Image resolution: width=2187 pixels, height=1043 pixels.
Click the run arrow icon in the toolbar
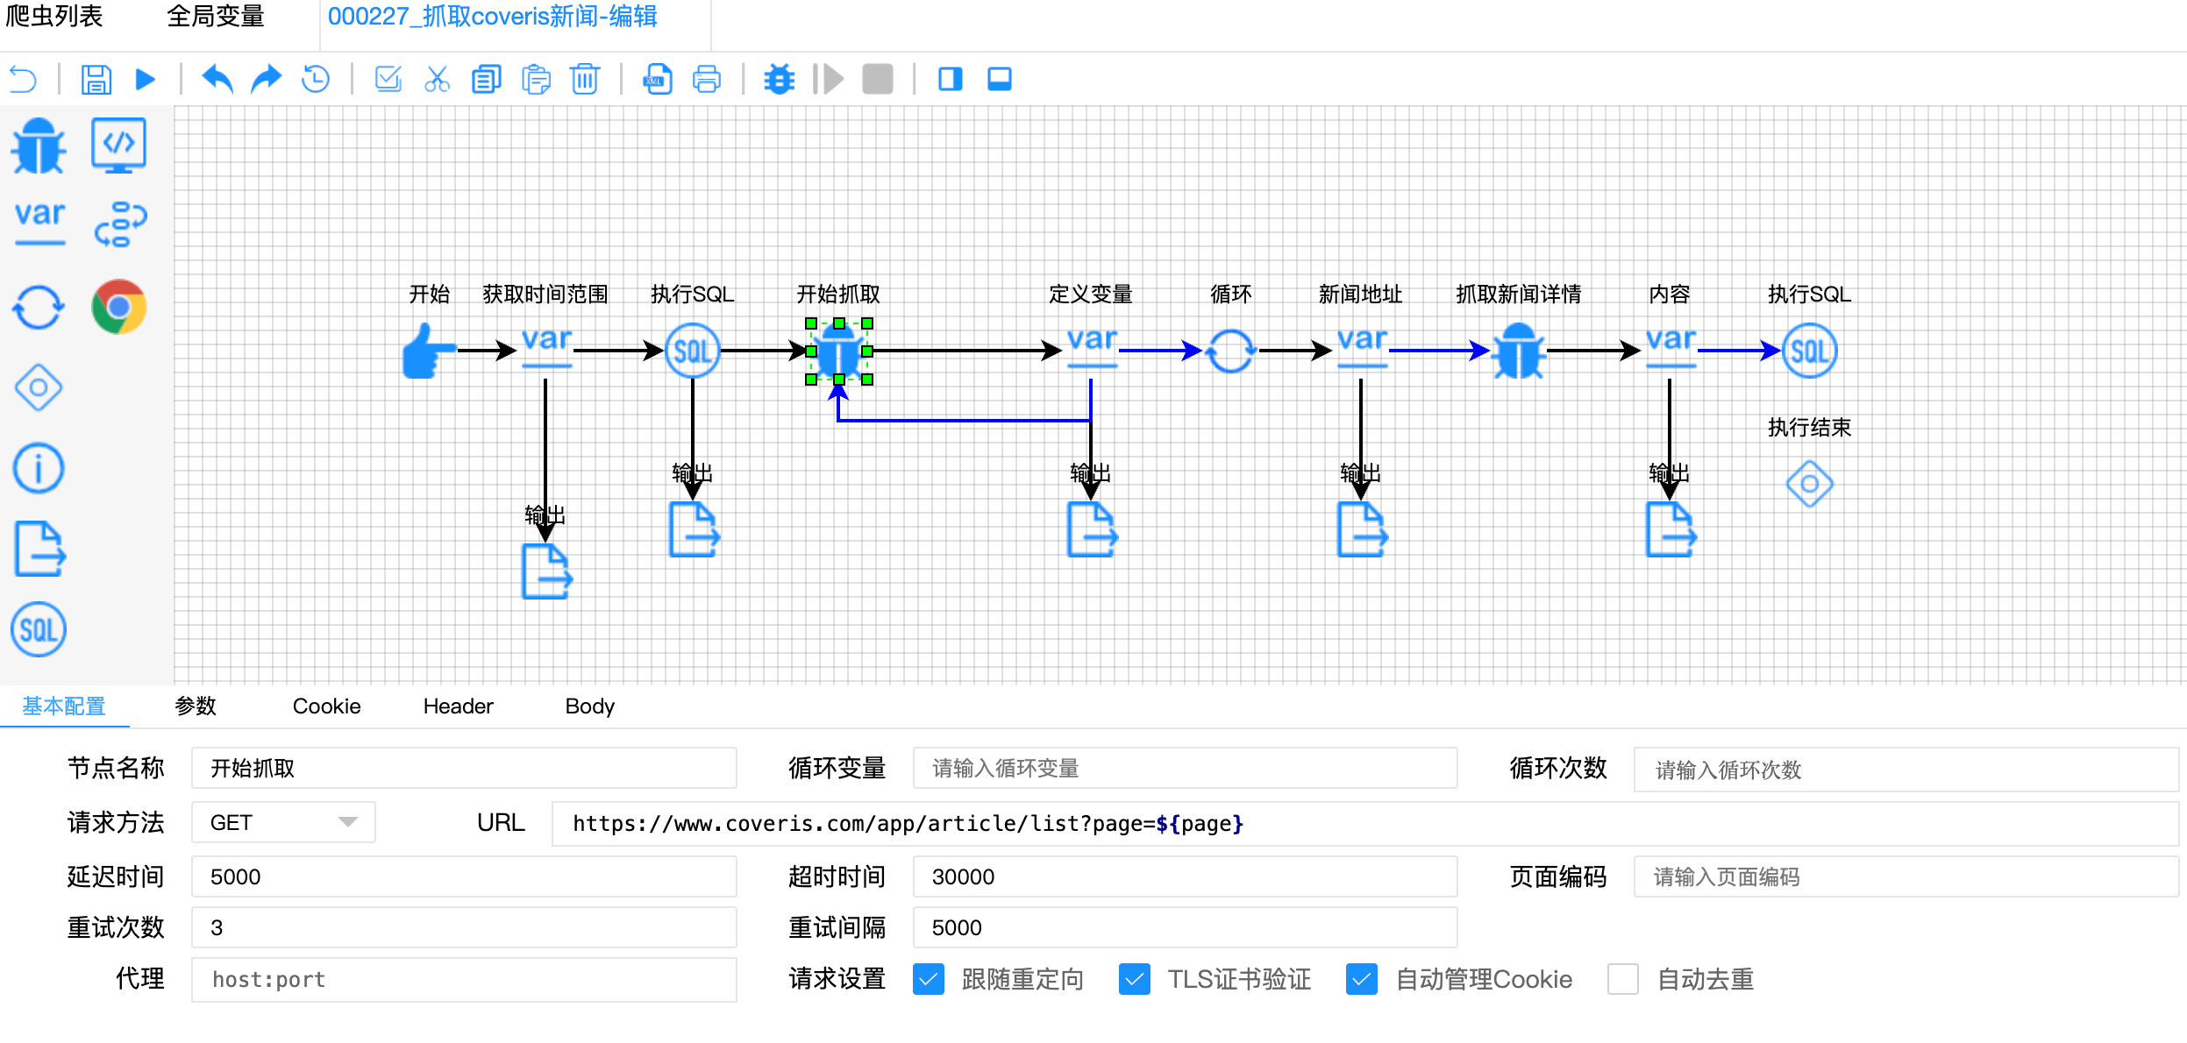[x=146, y=79]
